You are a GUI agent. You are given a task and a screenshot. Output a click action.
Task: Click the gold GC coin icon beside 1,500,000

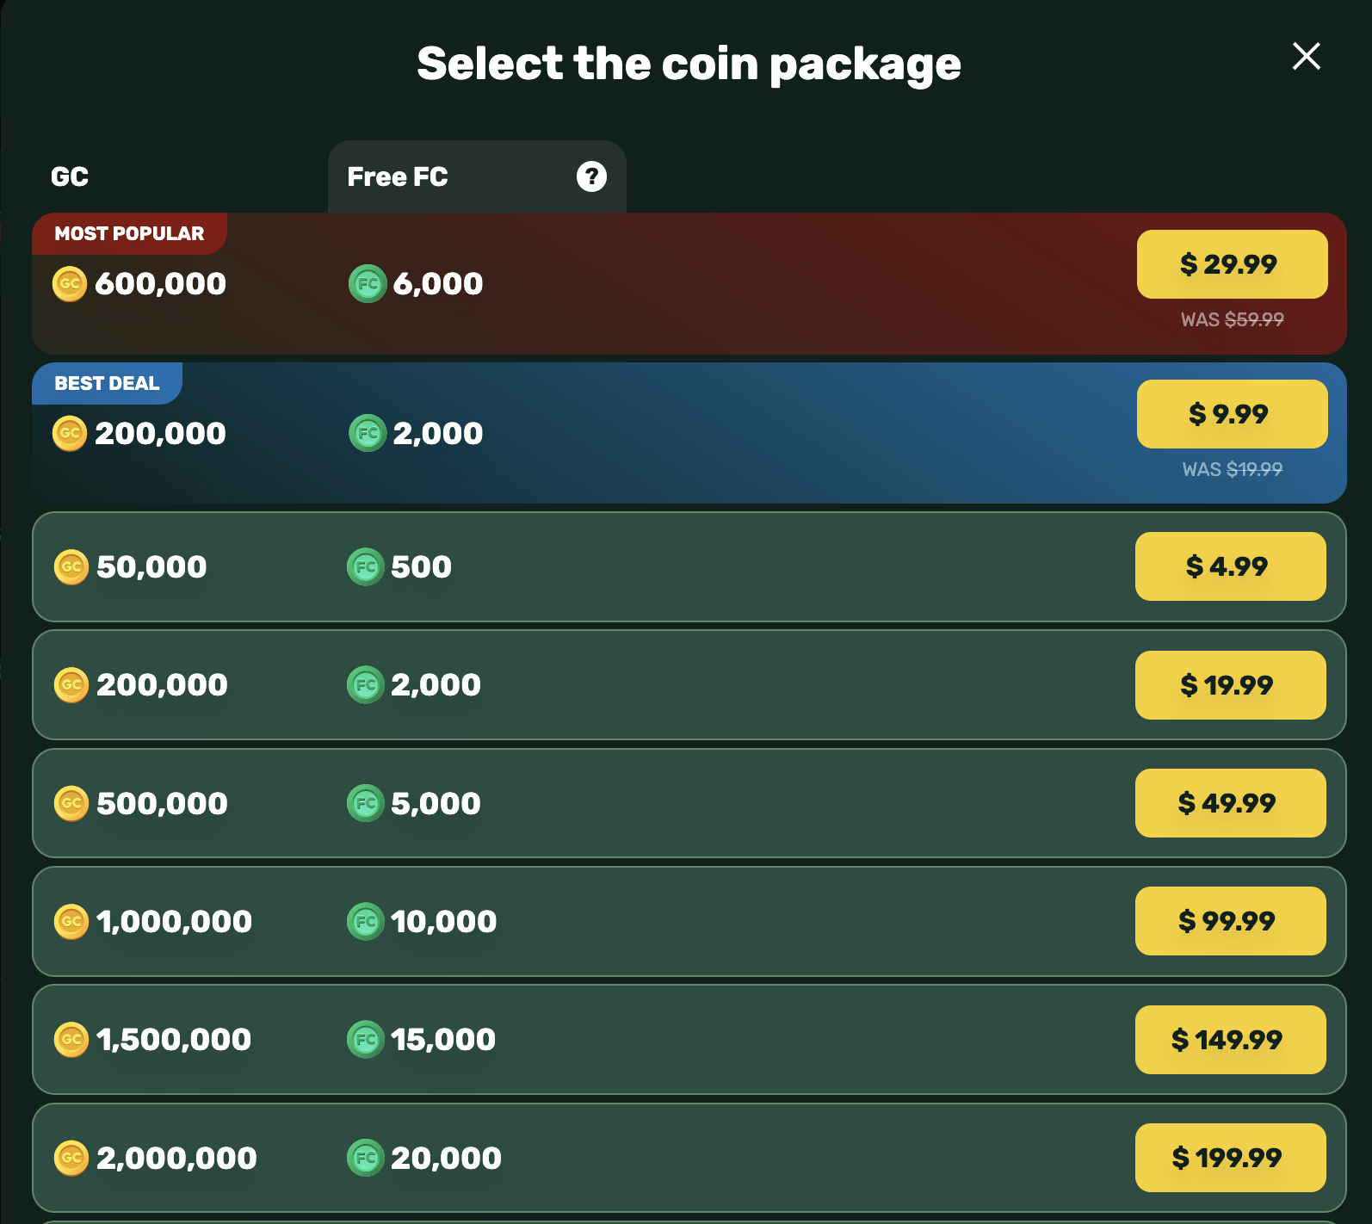tap(71, 1040)
